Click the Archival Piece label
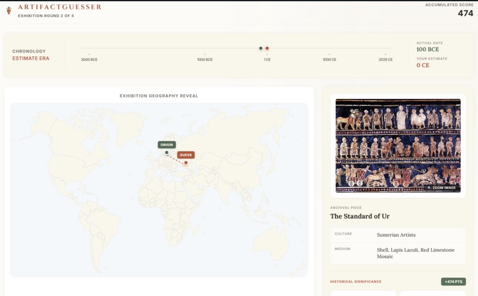478x296 pixels. (x=346, y=207)
